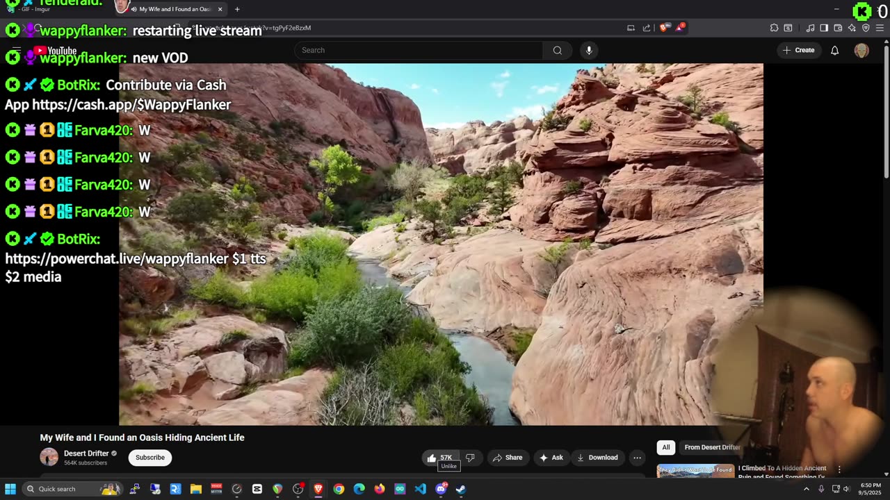The image size is (890, 500).
Task: Open Leo AI sparkle icon
Action: point(852,28)
